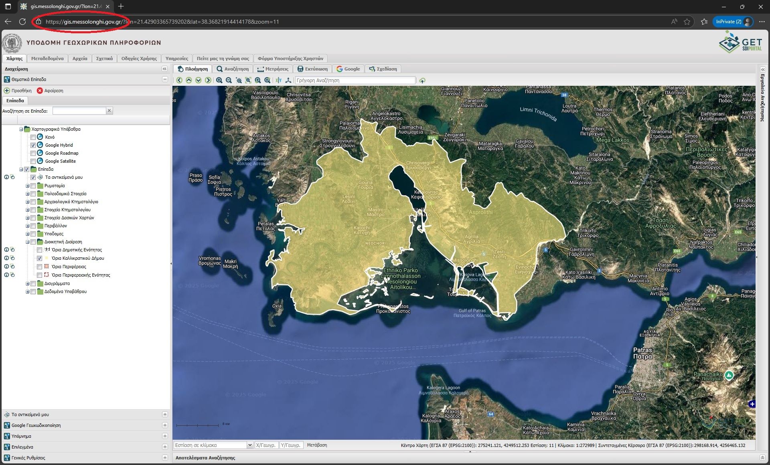Image resolution: width=770 pixels, height=465 pixels.
Task: Click the green cloud upload icon
Action: [422, 81]
